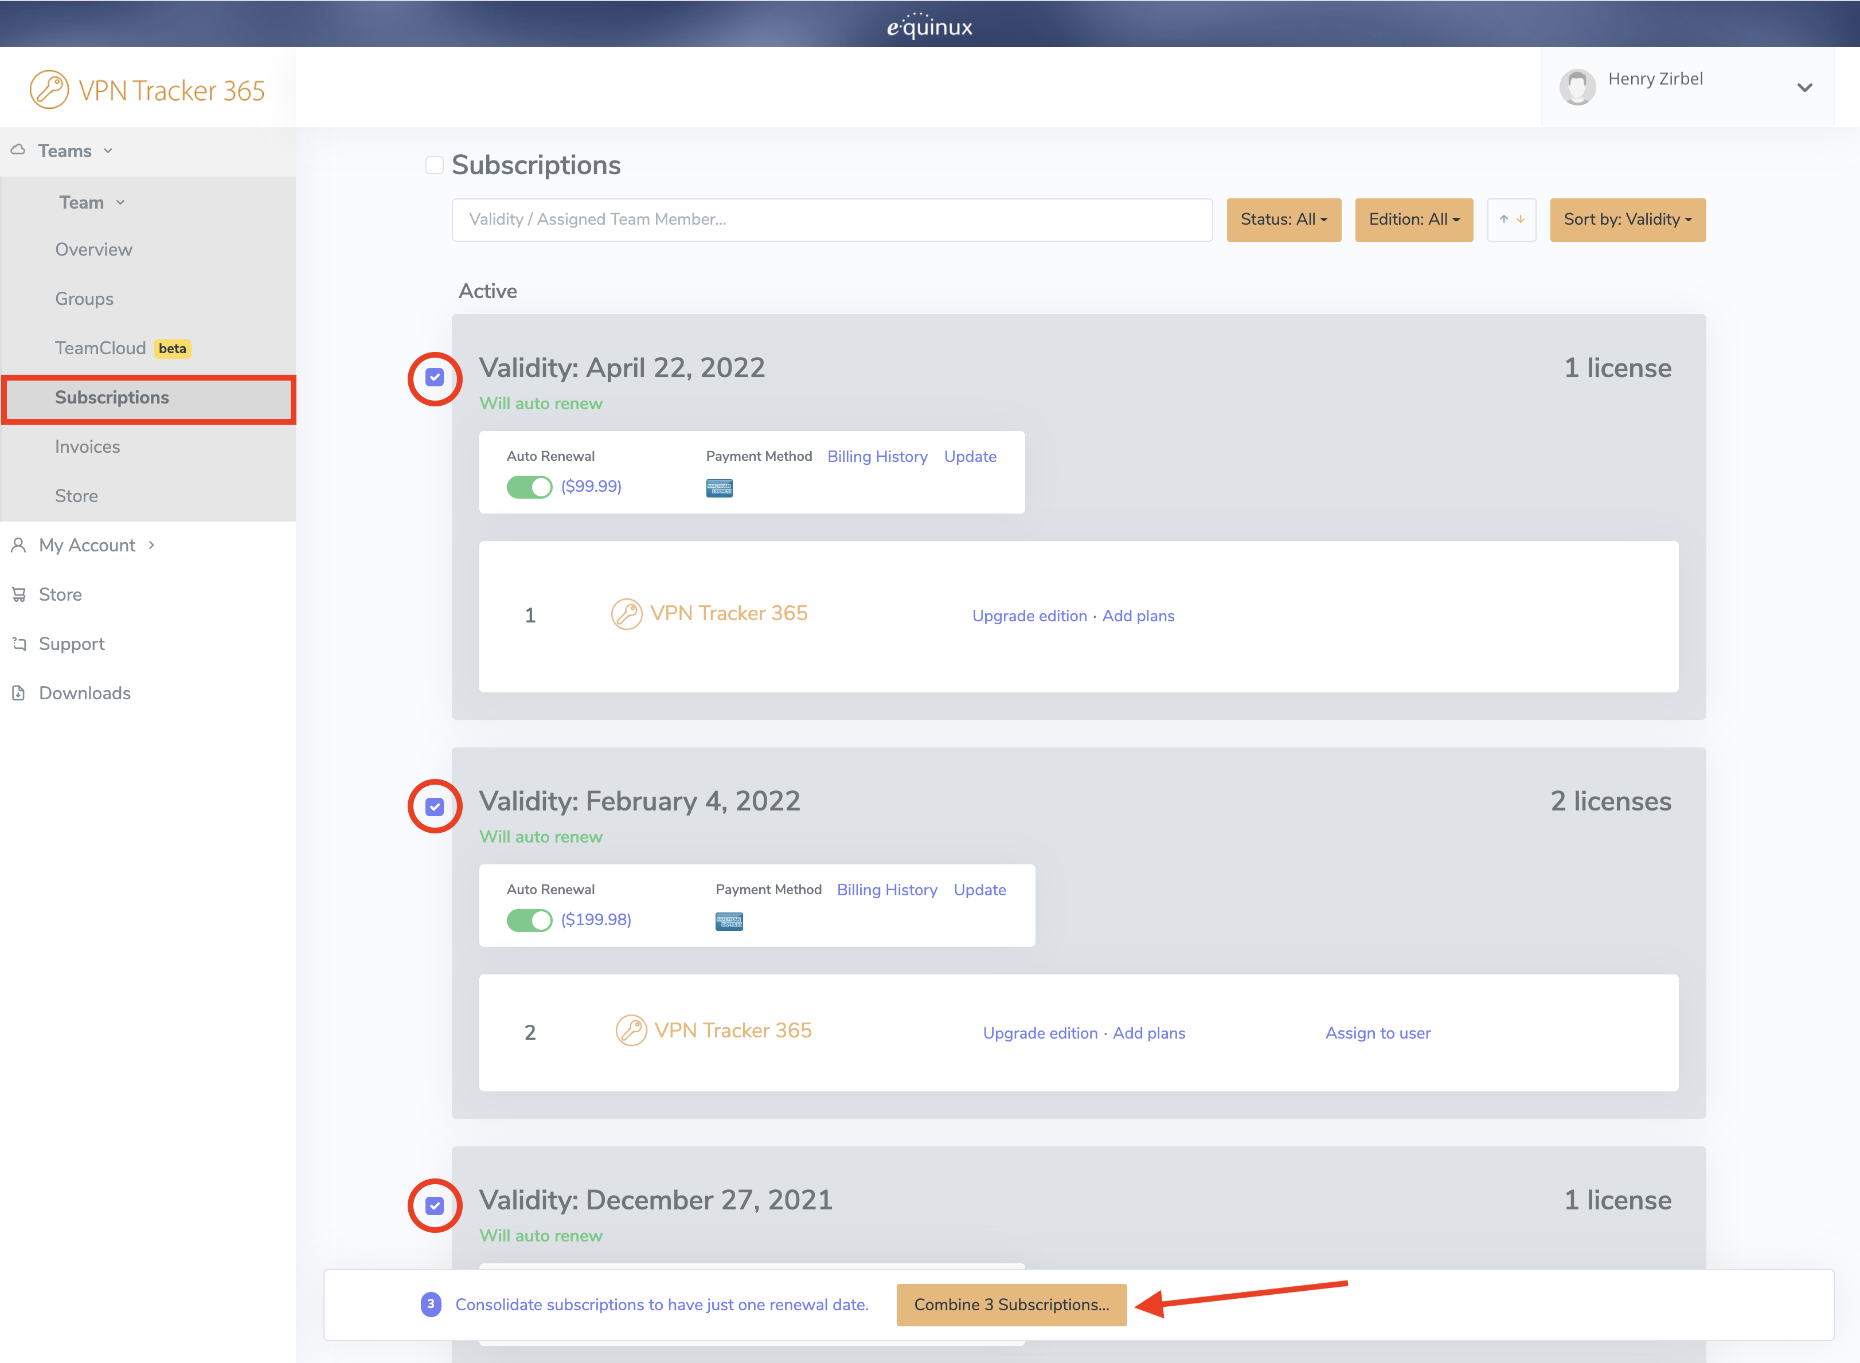Open the Sort by: Validity dropdown
1860x1363 pixels.
[1628, 220]
